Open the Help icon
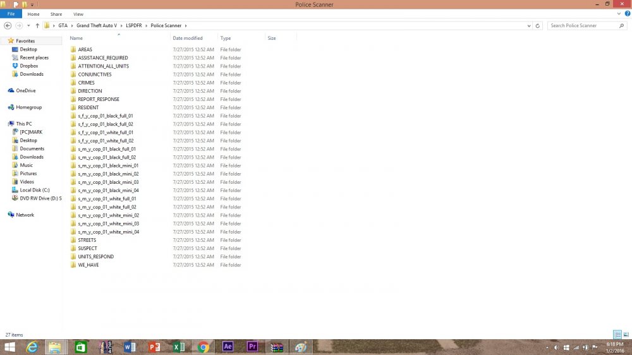Screen dimensions: 632x355 (x=628, y=14)
